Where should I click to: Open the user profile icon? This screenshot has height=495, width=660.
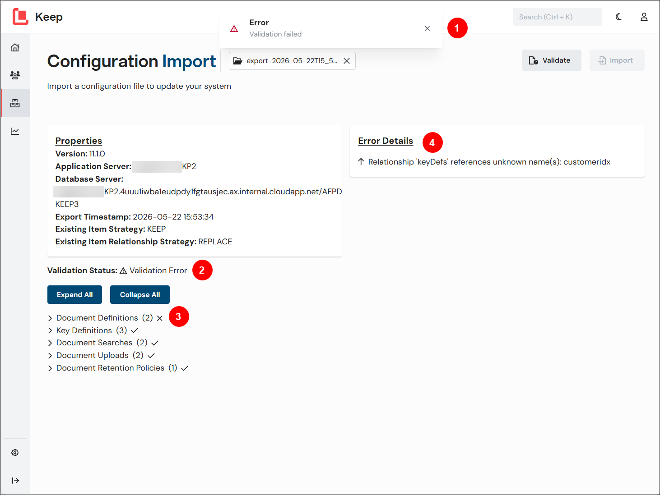(644, 17)
